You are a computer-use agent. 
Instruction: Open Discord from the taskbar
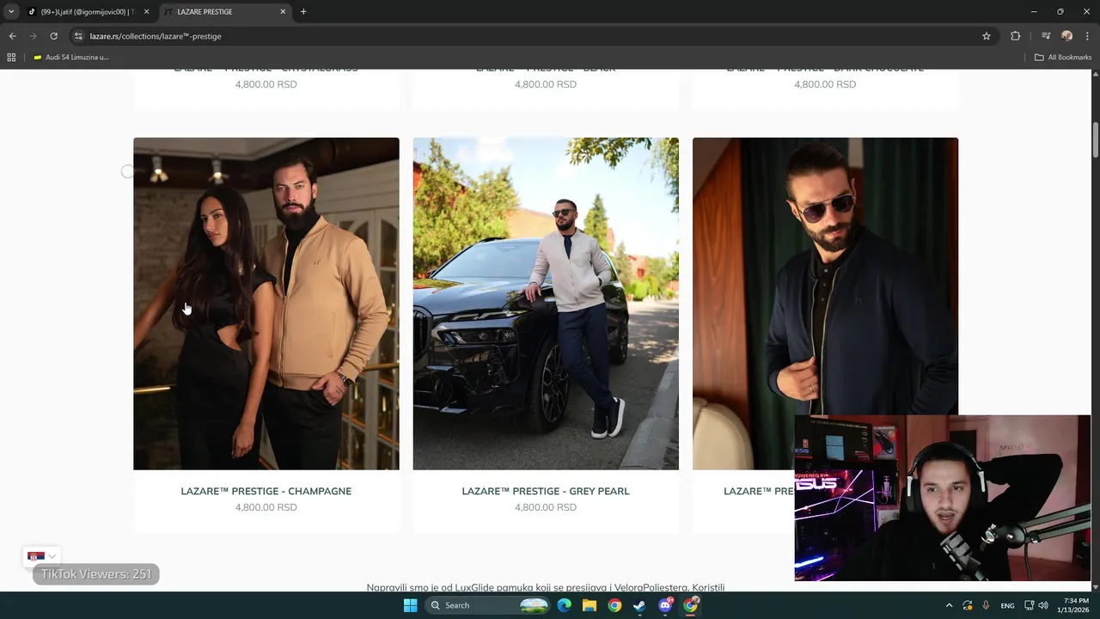coord(665,605)
